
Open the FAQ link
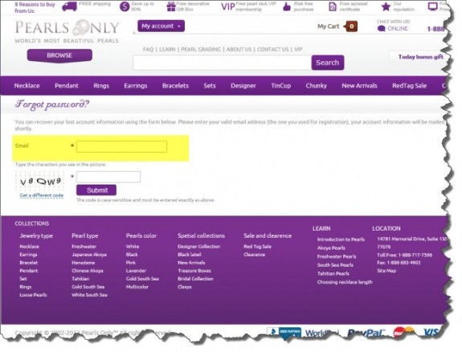tap(148, 49)
